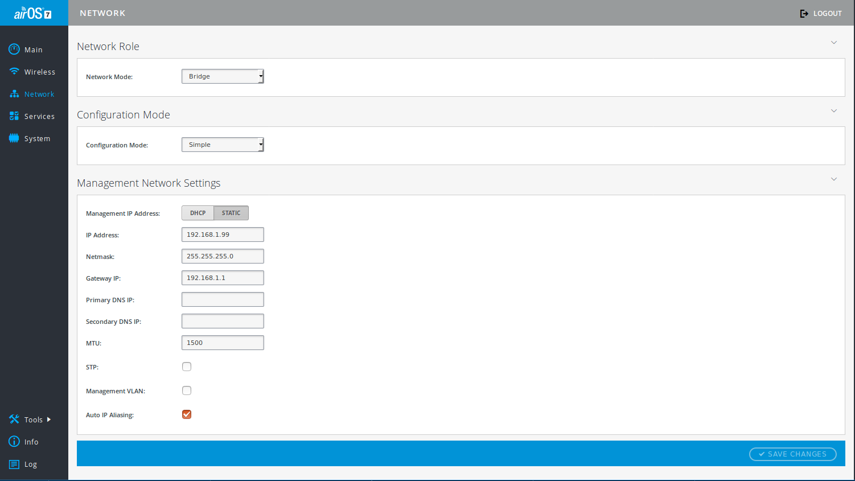855x481 pixels.
Task: Click the Management Network Settings heading
Action: tap(149, 183)
